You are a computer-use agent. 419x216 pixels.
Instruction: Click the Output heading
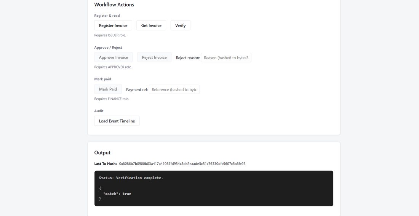[102, 152]
